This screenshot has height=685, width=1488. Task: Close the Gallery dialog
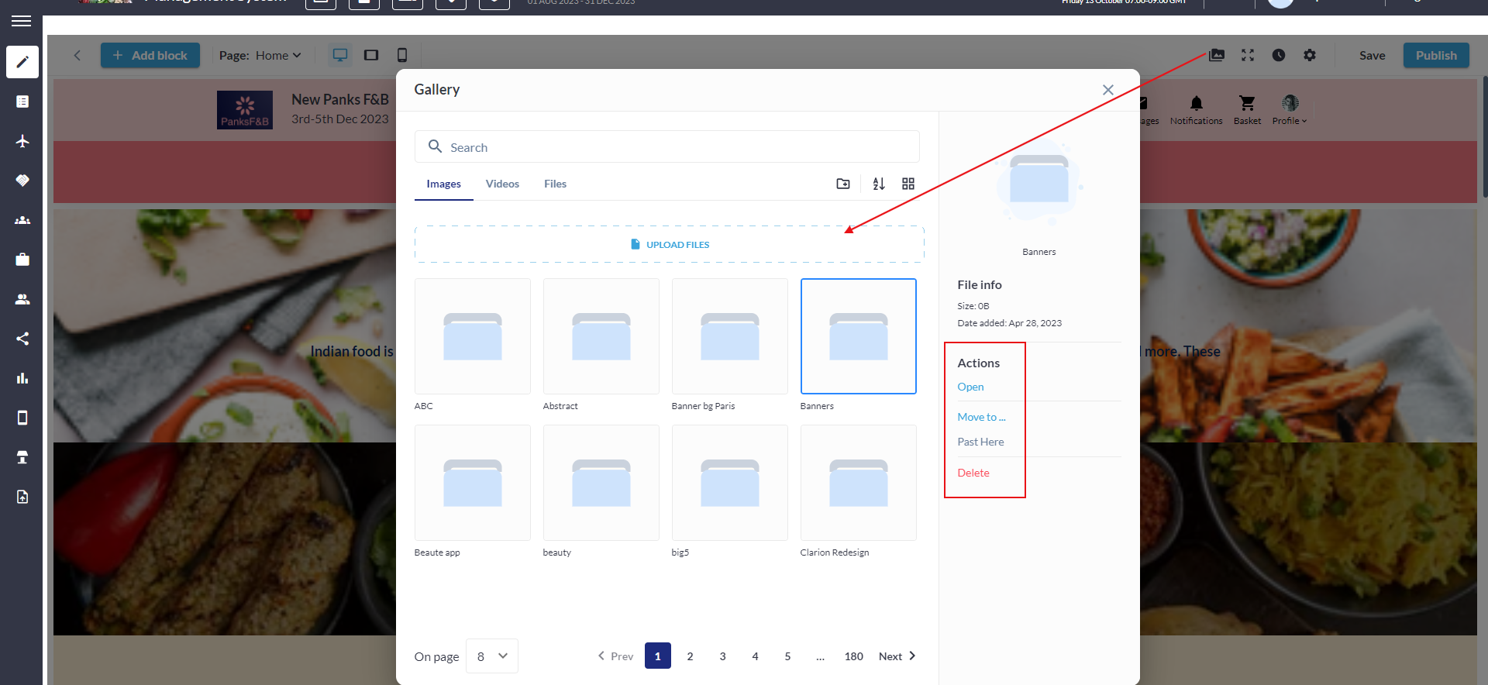pos(1108,90)
